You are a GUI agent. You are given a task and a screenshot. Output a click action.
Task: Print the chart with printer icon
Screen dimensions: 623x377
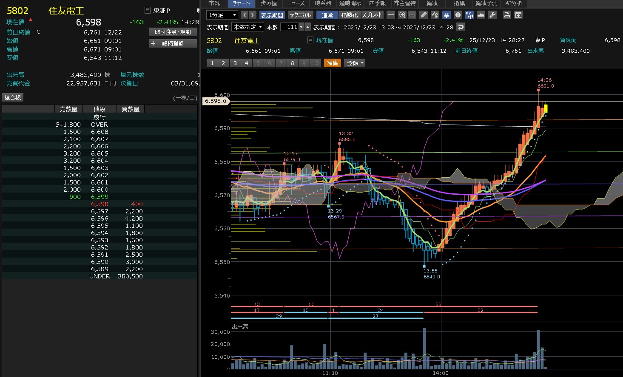point(506,15)
